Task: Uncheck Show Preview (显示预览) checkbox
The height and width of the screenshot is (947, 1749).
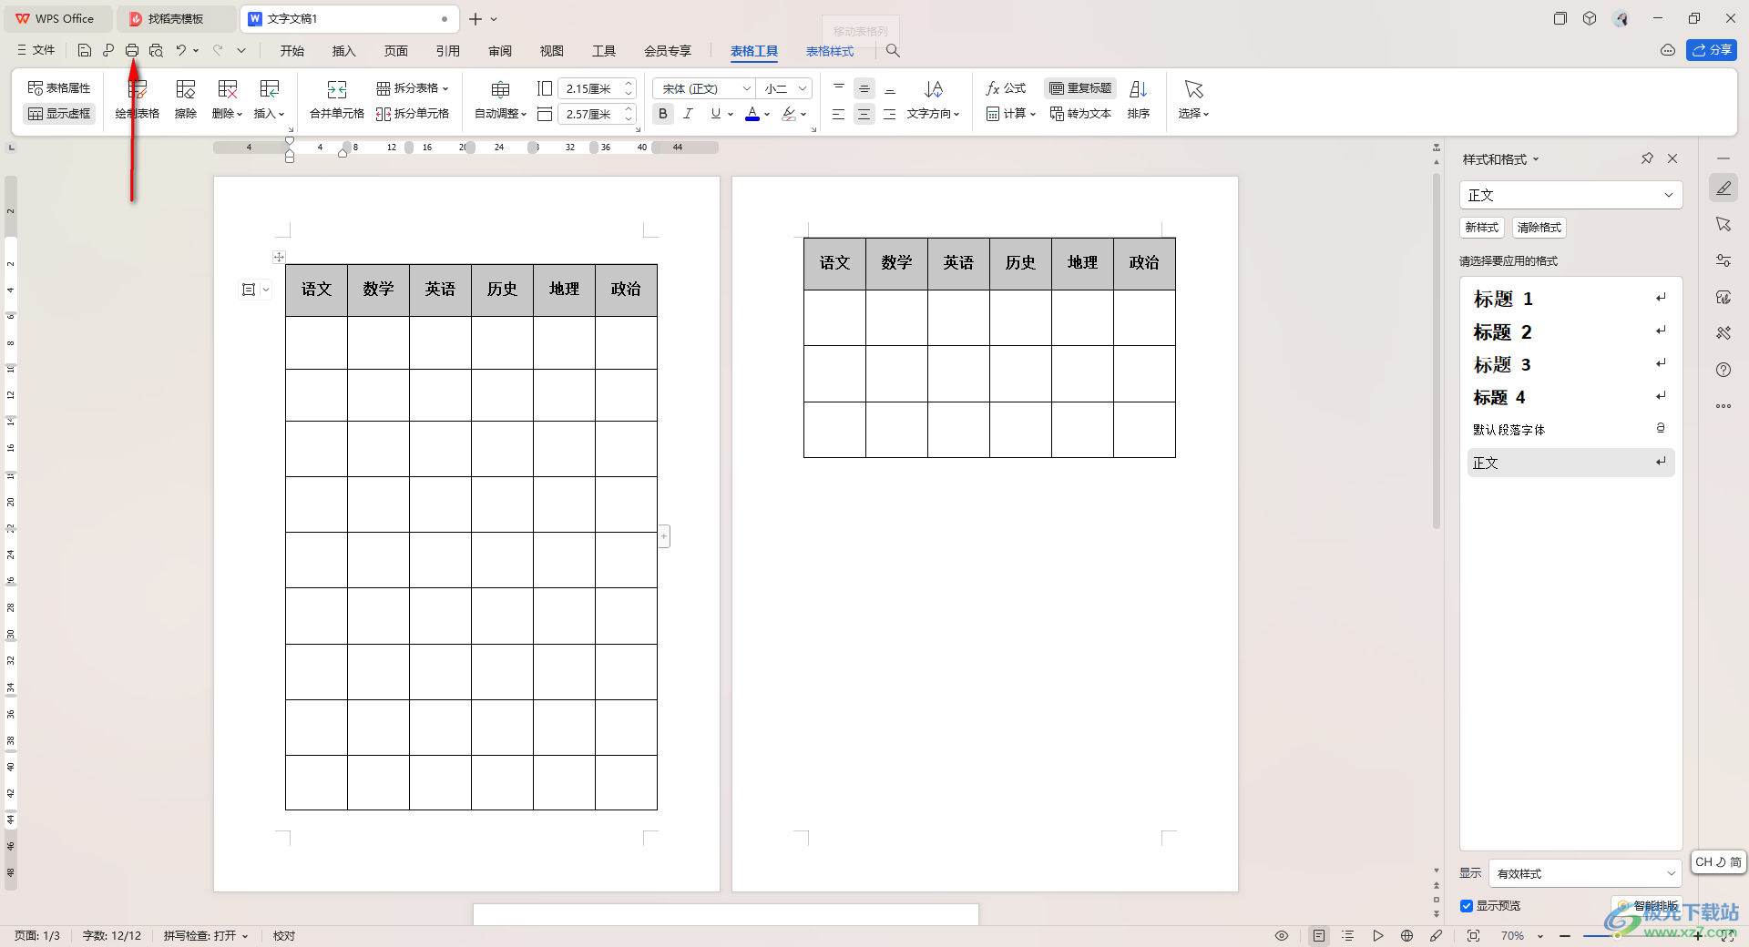Action: click(1467, 906)
